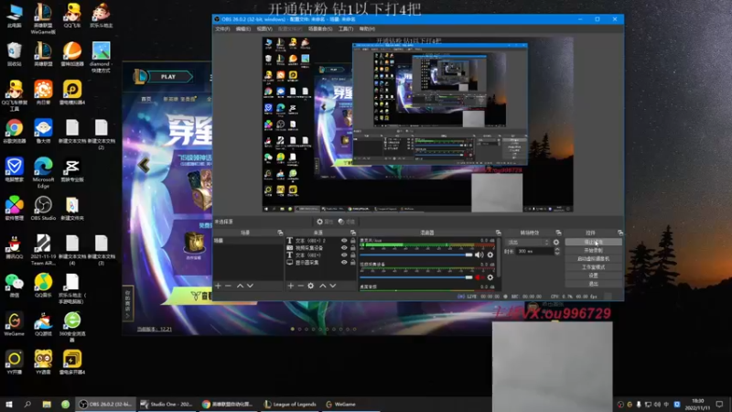Open the Windows Start menu

8,405
